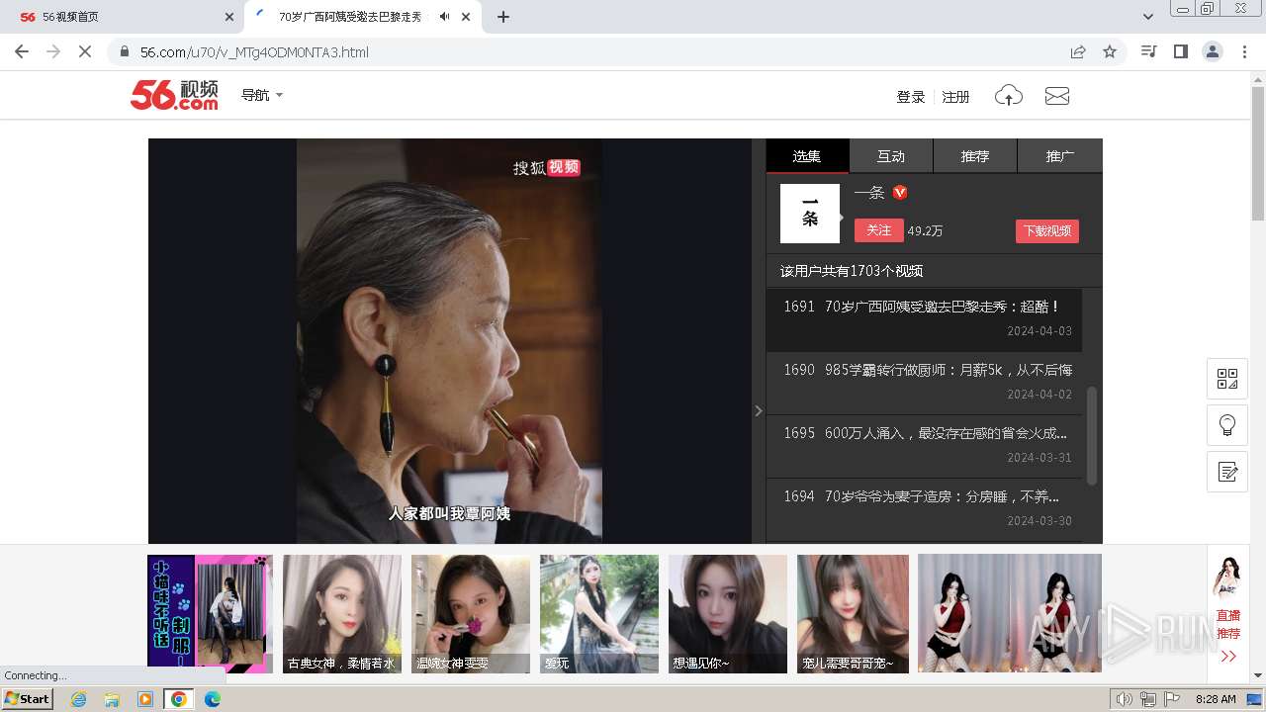Click the system clock 8:28 AM
1266x712 pixels.
point(1216,699)
